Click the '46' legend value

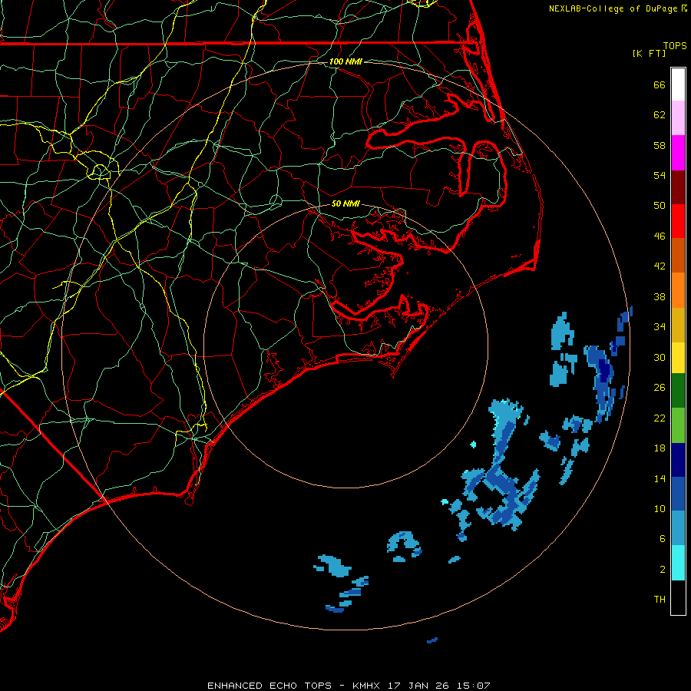point(660,236)
